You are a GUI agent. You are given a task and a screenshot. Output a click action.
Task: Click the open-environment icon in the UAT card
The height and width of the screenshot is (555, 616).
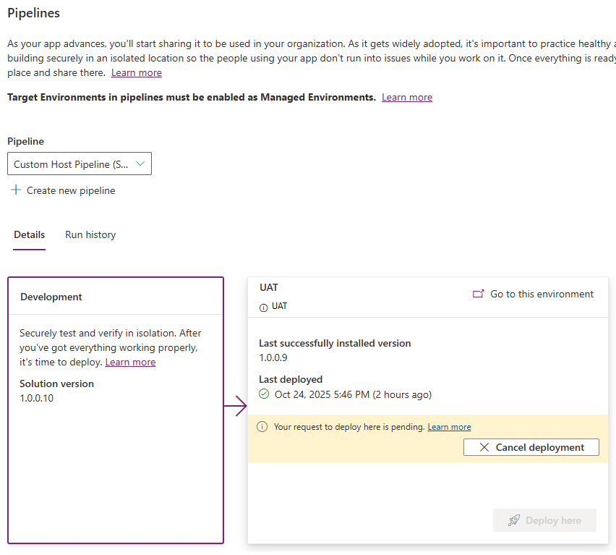pyautogui.click(x=478, y=294)
